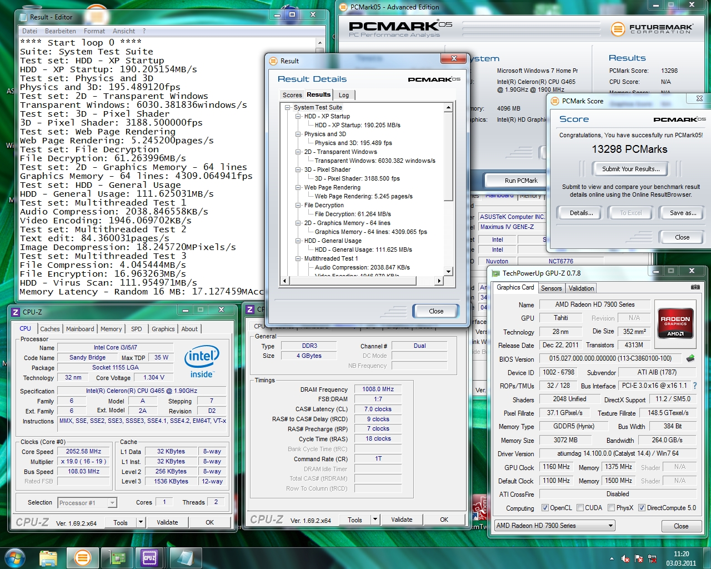
Task: Click Submit Your Results button
Action: tap(630, 169)
